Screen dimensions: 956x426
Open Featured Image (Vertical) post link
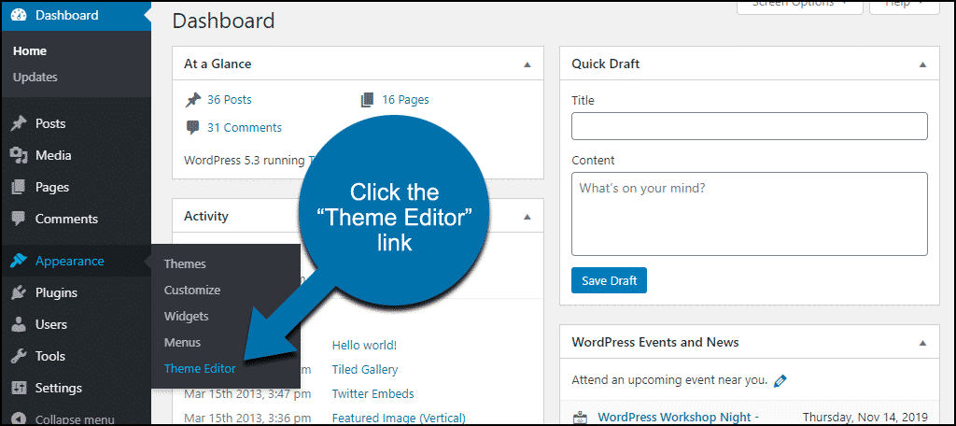coord(399,419)
